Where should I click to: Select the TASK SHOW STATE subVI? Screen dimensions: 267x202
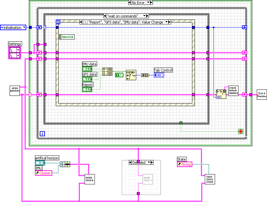210,179
